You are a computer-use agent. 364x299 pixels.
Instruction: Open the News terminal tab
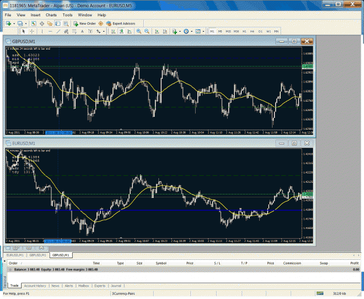coord(55,286)
